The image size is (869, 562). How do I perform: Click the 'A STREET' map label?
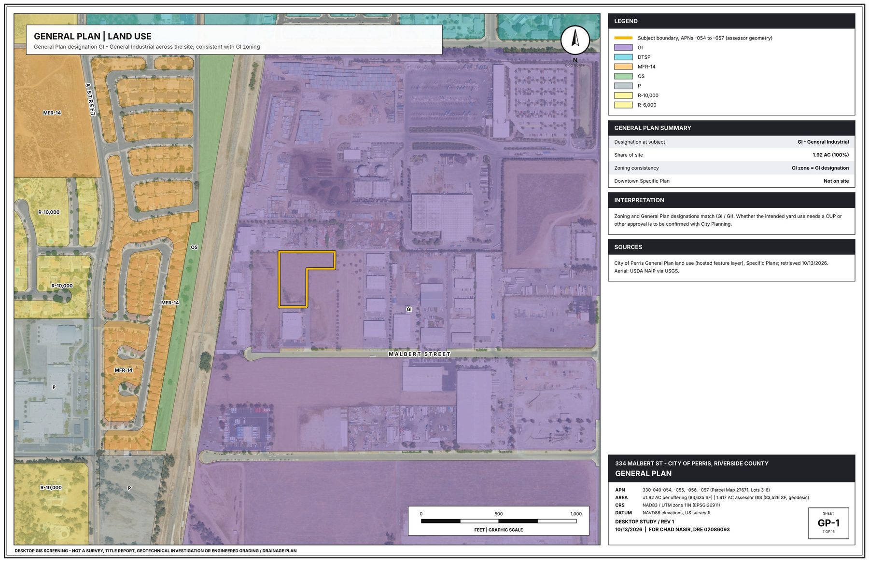(90, 99)
